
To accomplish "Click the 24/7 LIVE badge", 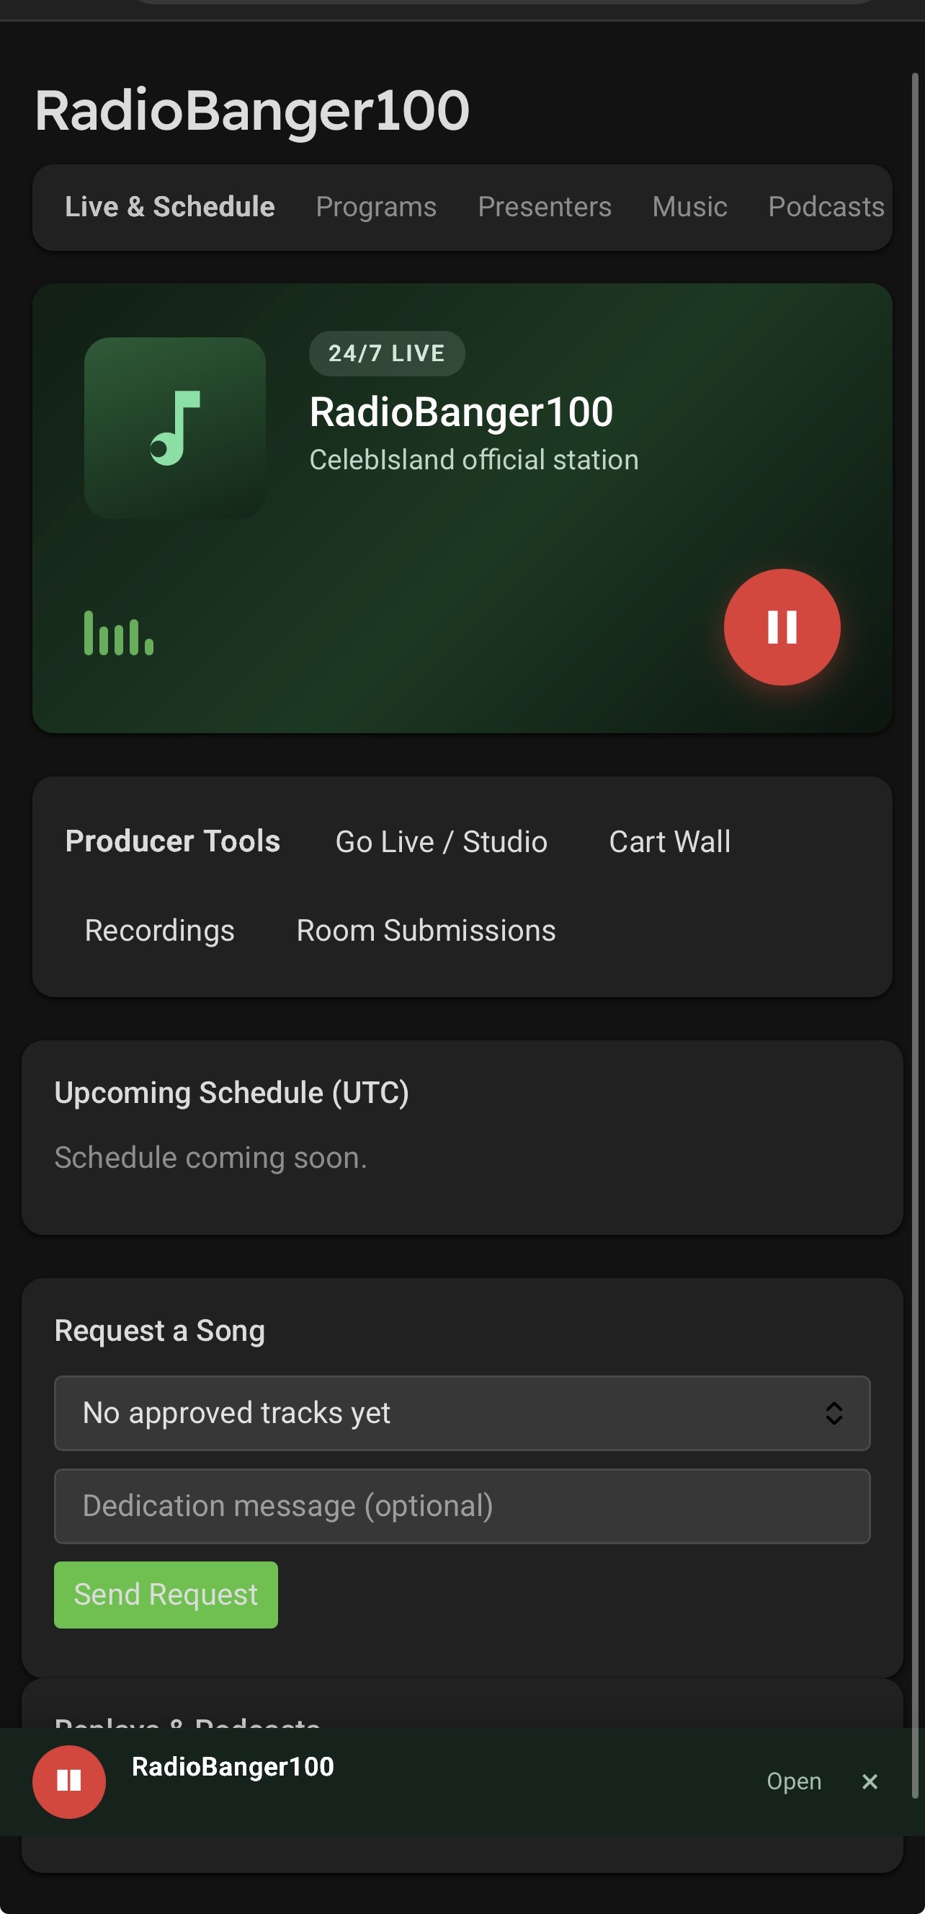I will (387, 353).
